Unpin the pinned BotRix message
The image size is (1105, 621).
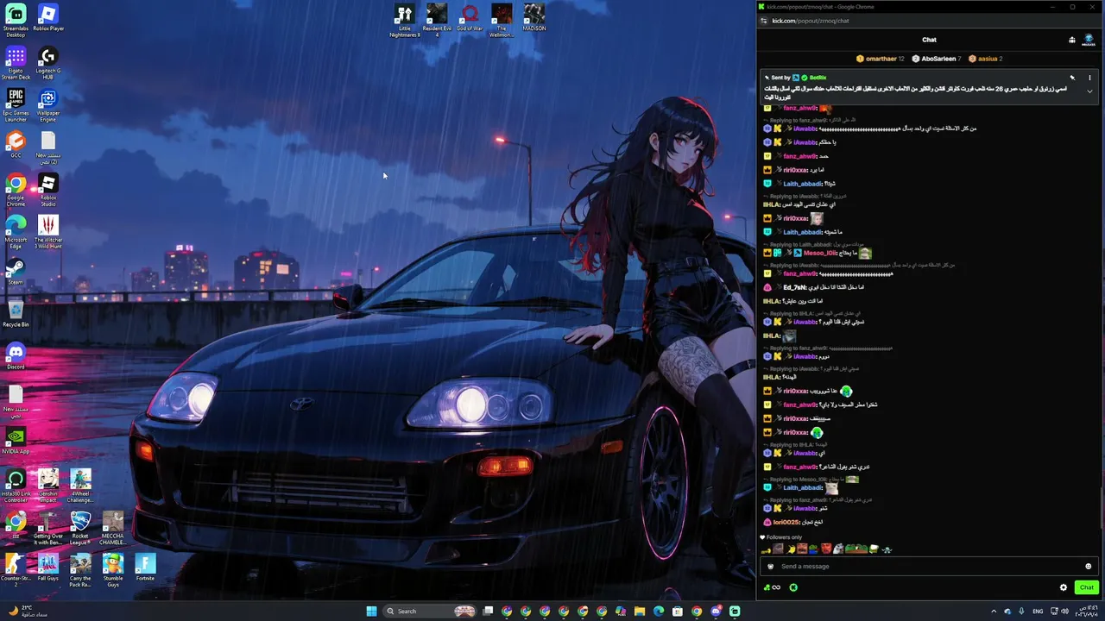[1072, 78]
